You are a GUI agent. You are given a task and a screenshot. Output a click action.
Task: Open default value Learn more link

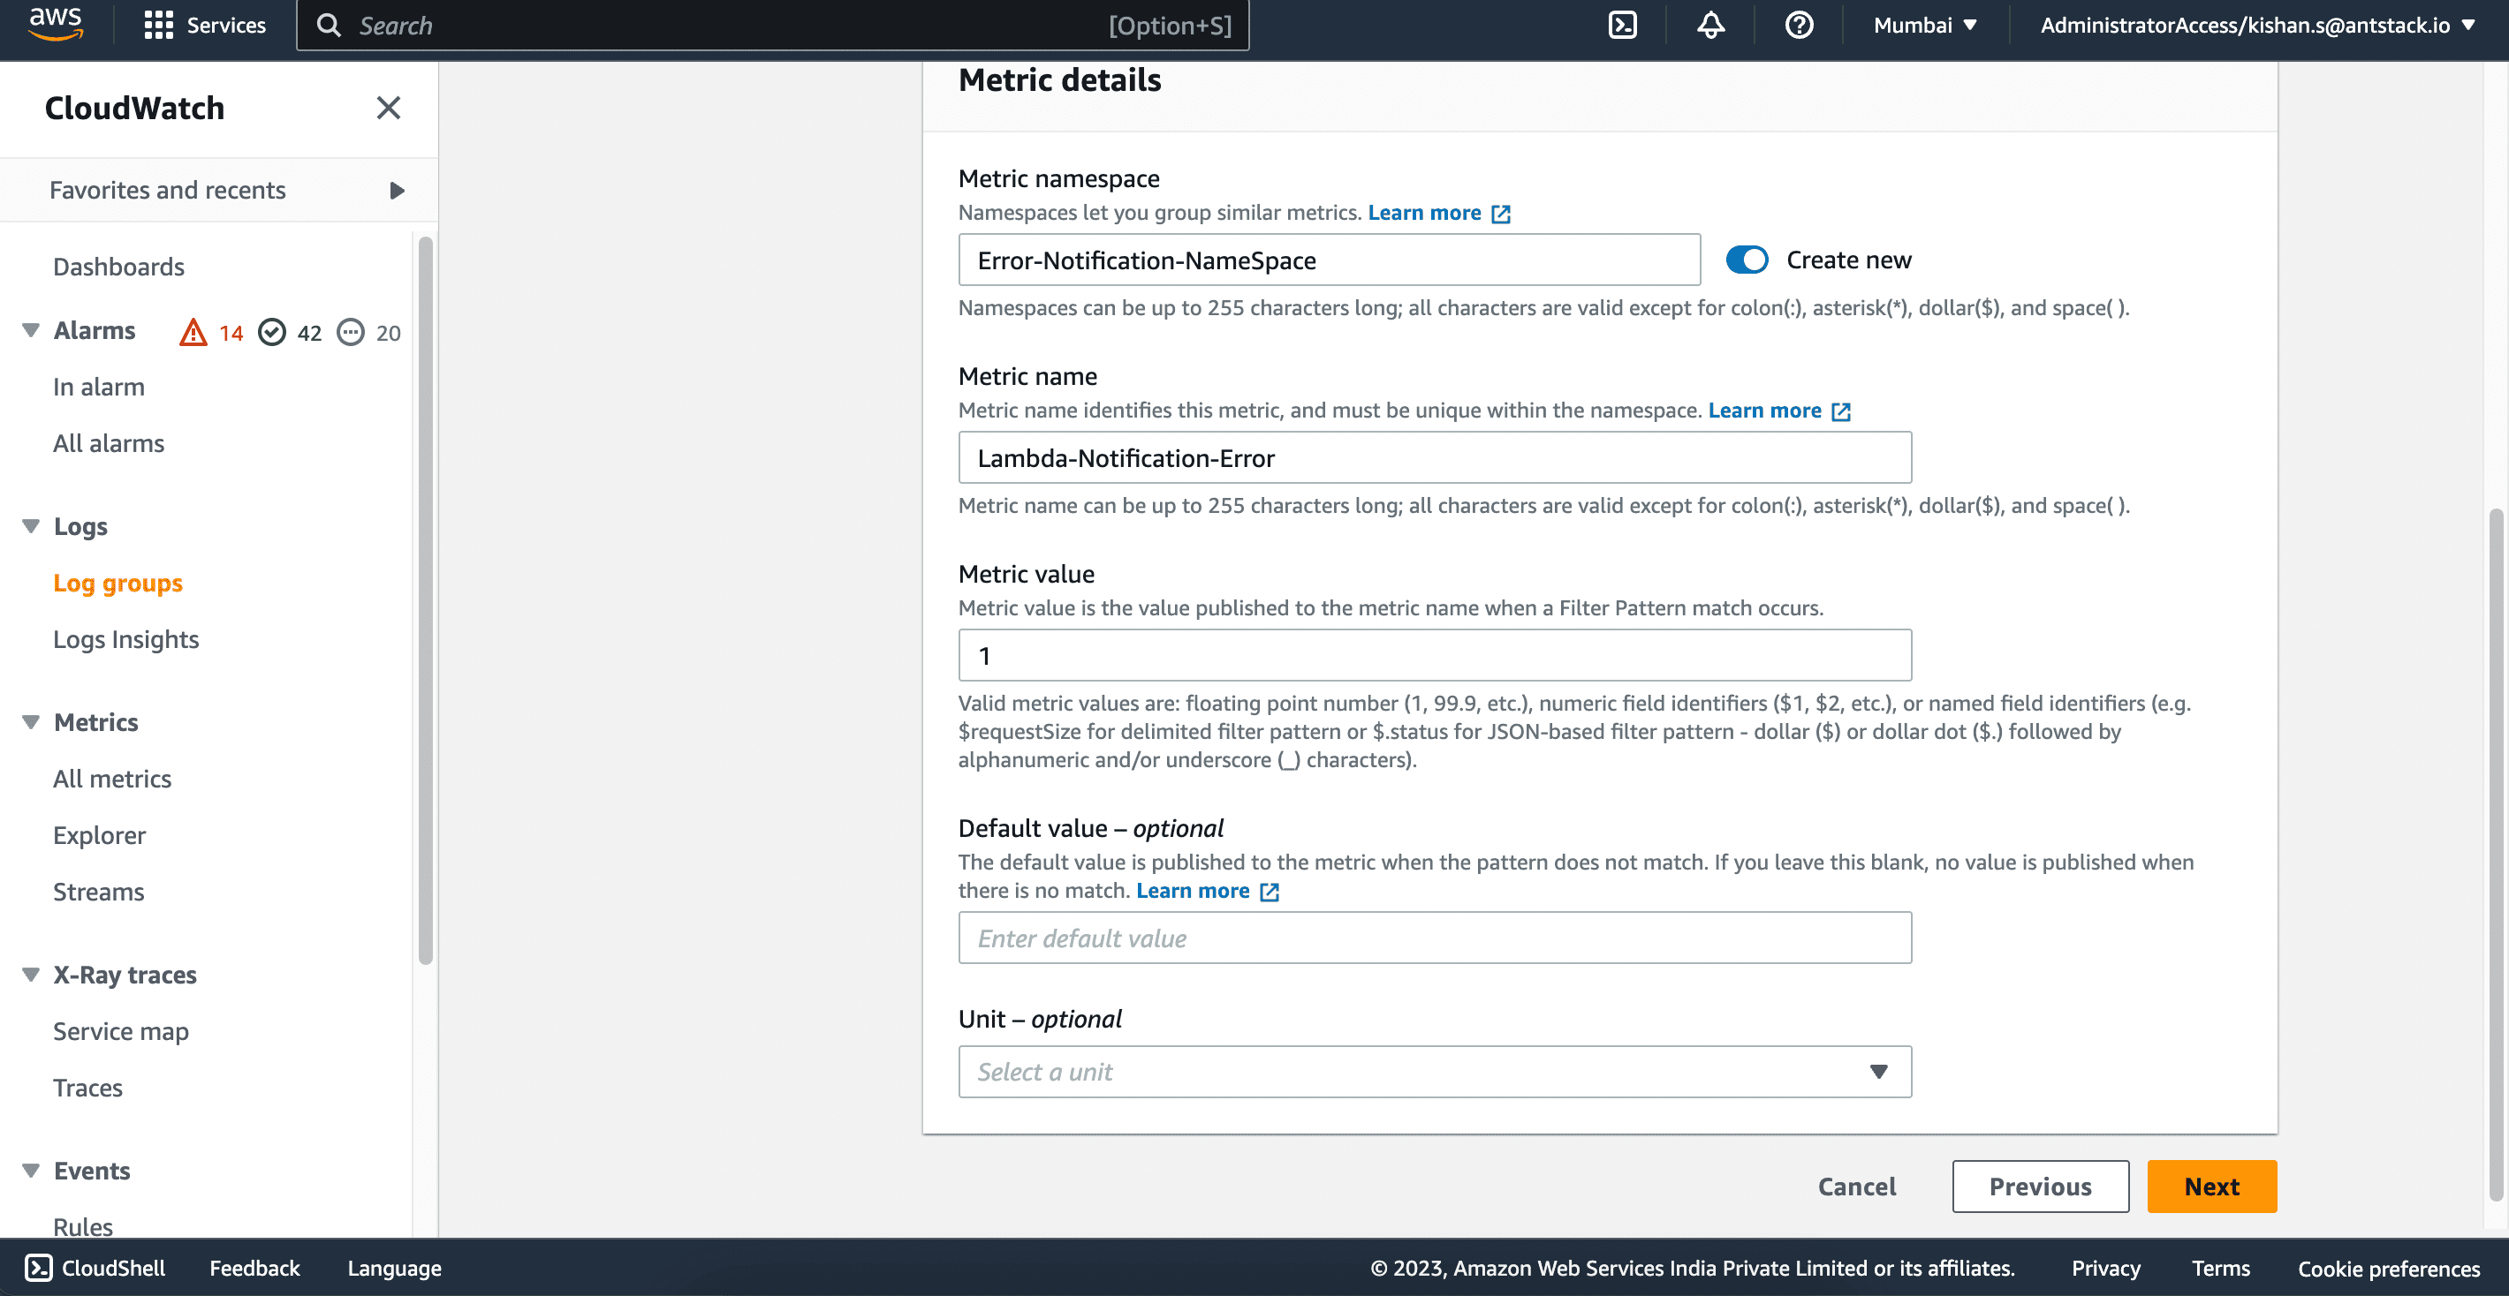[1192, 892]
